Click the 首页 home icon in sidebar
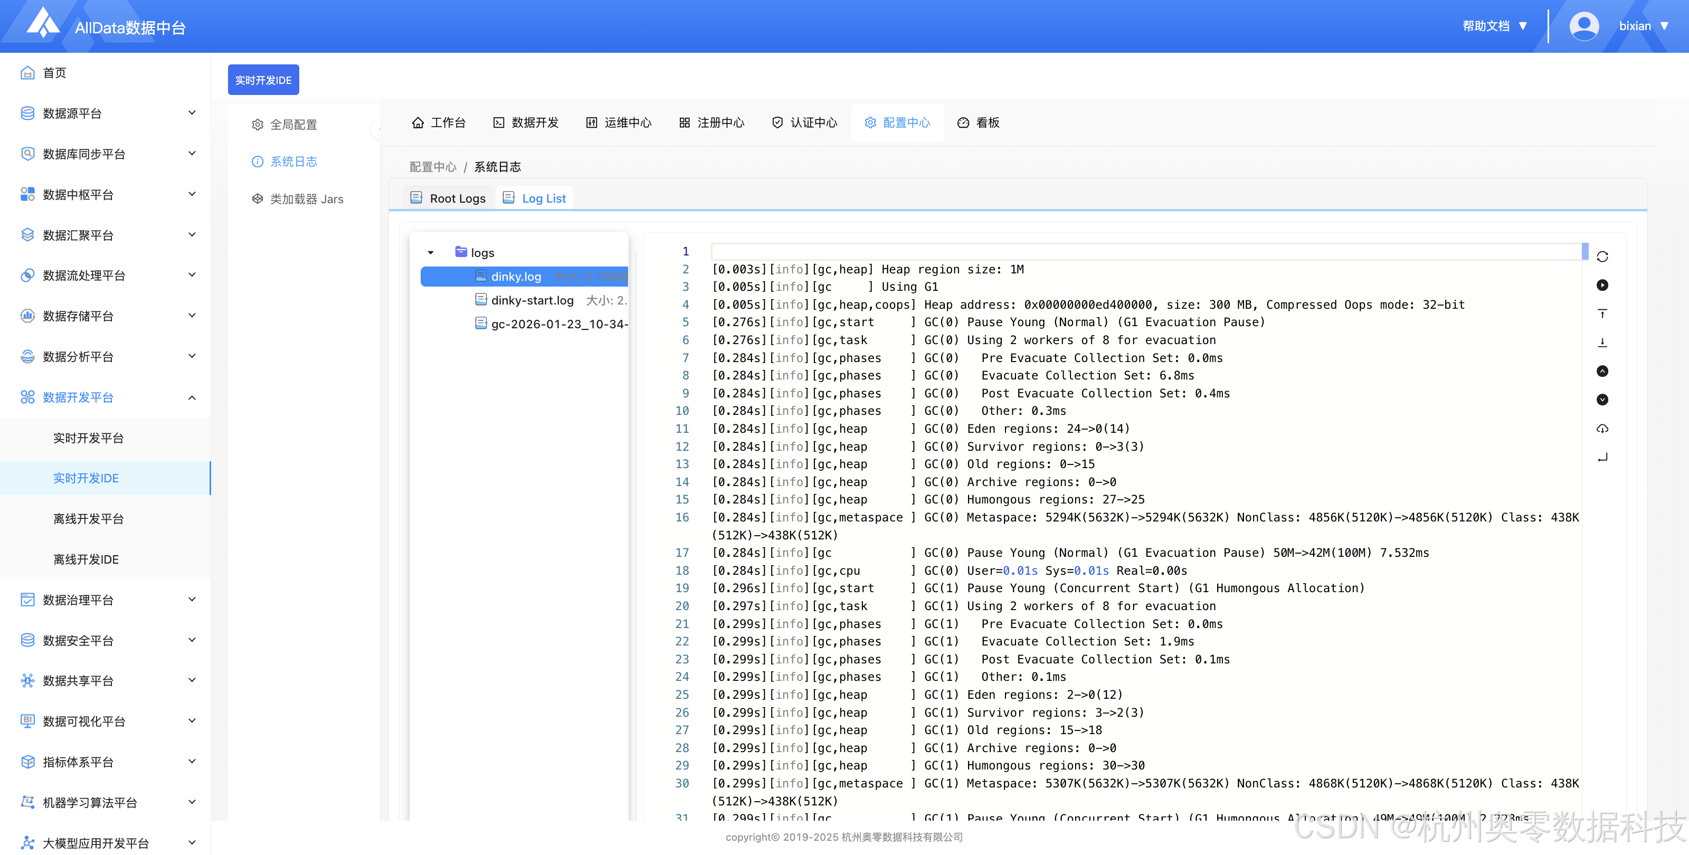 (27, 73)
